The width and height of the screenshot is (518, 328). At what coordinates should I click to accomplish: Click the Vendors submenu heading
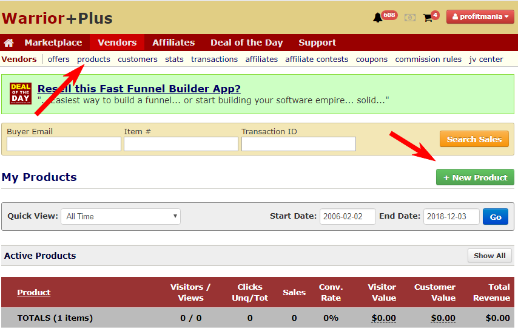[x=19, y=60]
